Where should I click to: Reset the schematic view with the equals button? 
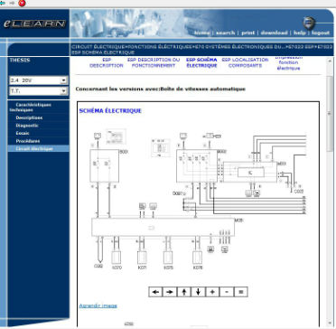(240, 292)
